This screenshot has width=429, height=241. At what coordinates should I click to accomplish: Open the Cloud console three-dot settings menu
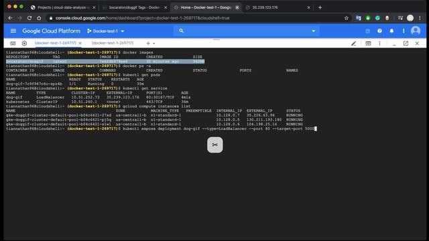click(x=404, y=31)
